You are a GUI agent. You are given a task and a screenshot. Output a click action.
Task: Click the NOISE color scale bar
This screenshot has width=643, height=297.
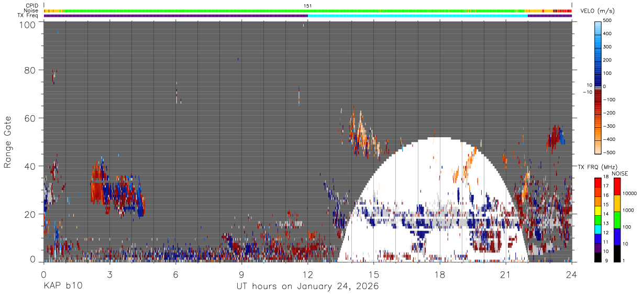[x=617, y=219]
